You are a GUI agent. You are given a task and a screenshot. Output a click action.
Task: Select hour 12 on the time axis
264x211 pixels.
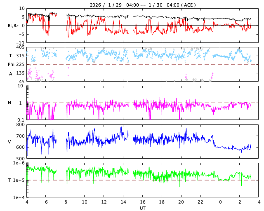104,202
